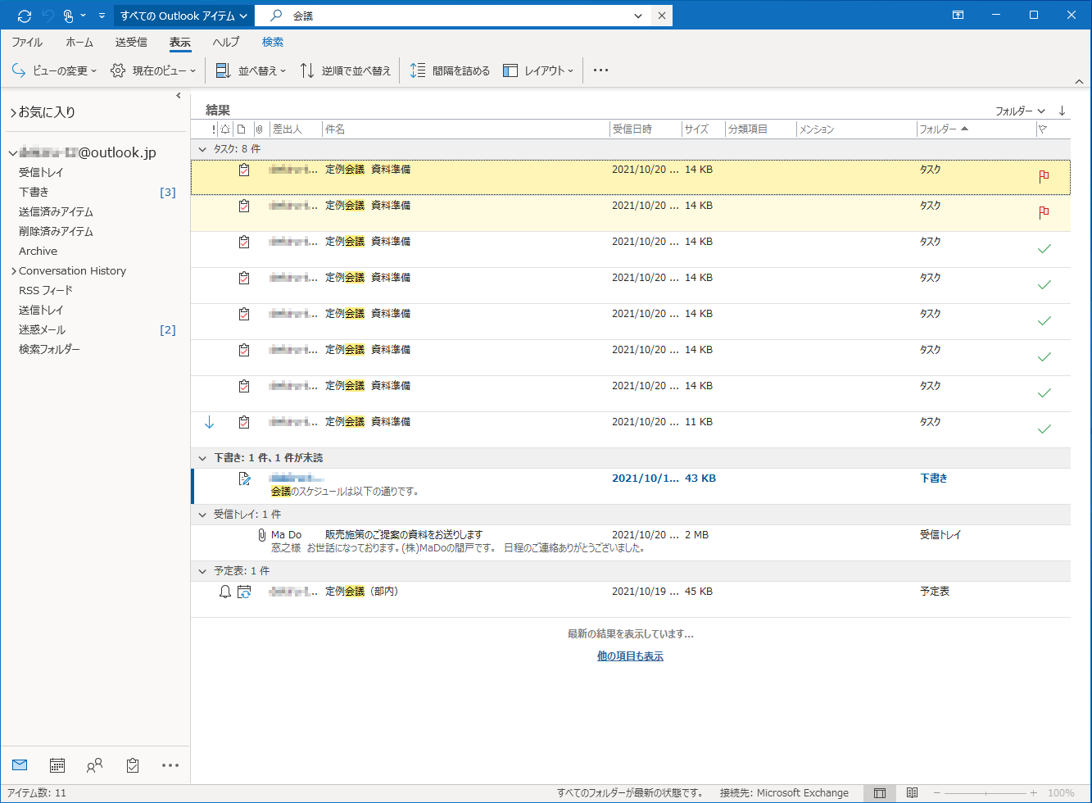Switch to Normal view in status bar

(880, 793)
